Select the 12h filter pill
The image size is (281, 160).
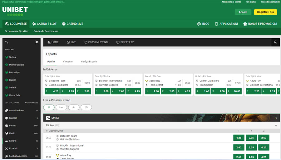tap(86, 107)
